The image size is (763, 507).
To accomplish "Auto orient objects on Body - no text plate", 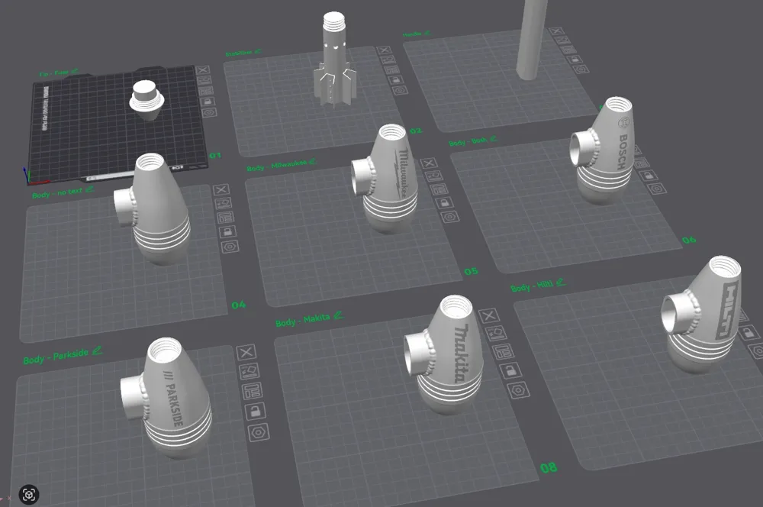I will coord(223,204).
